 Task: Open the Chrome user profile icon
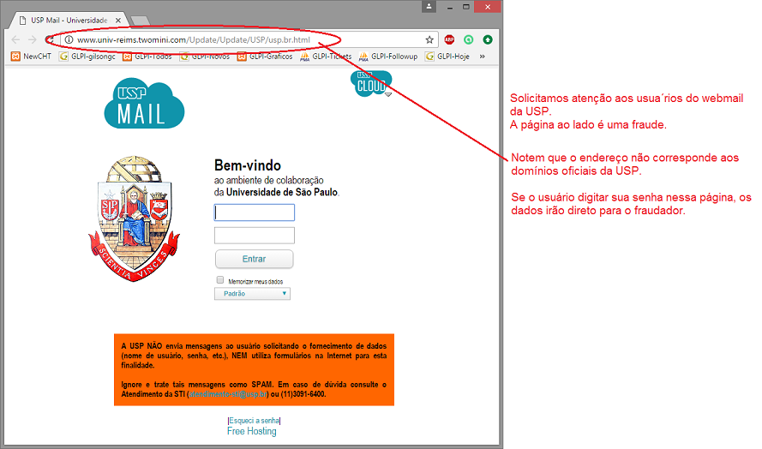coord(429,6)
